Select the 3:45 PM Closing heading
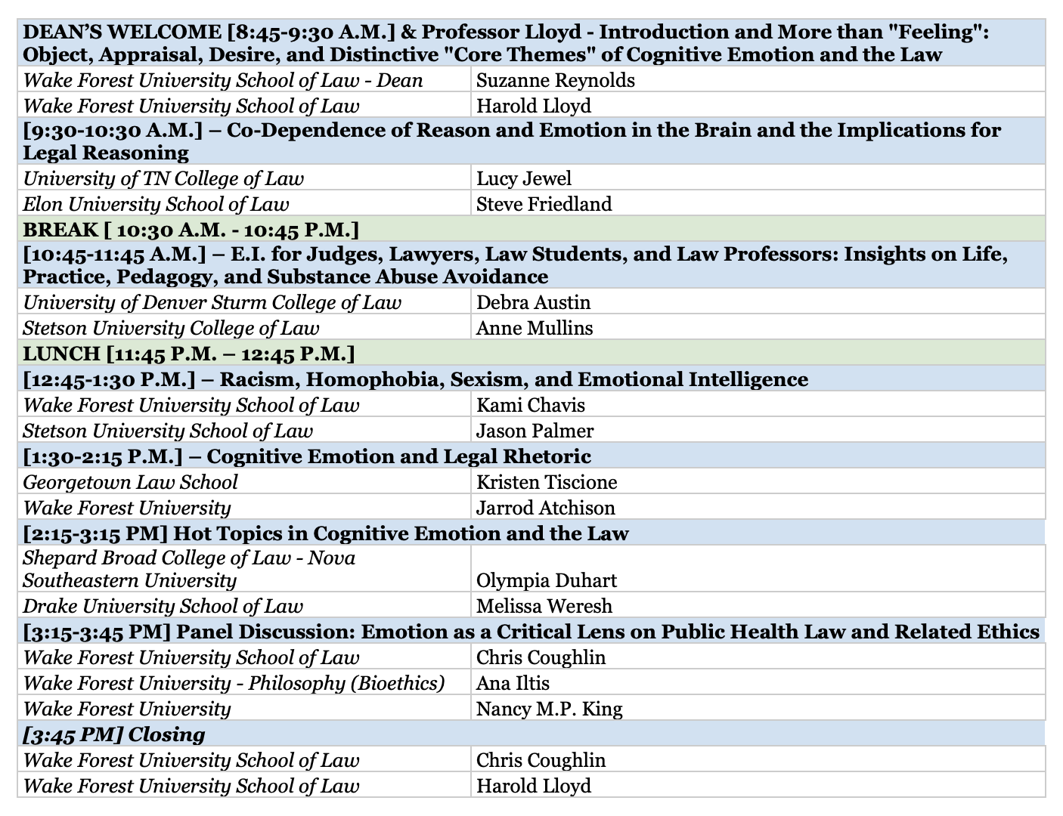 click(531, 734)
